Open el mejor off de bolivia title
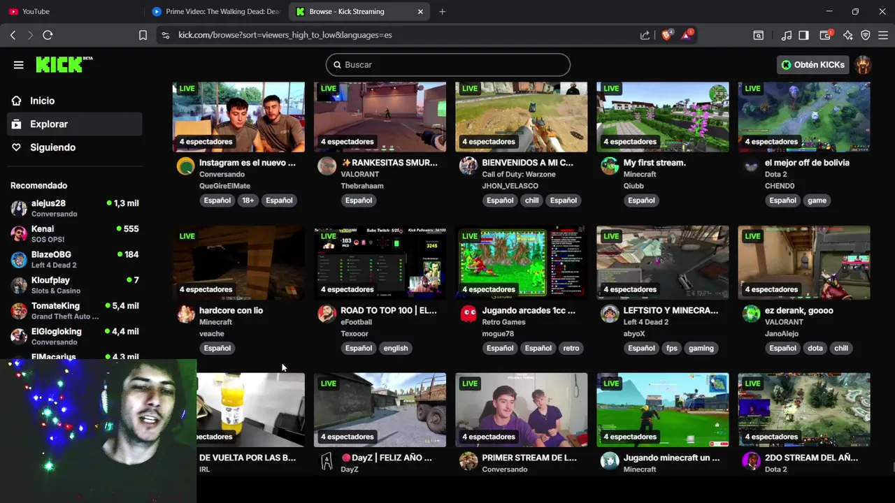This screenshot has height=503, width=895. point(807,163)
